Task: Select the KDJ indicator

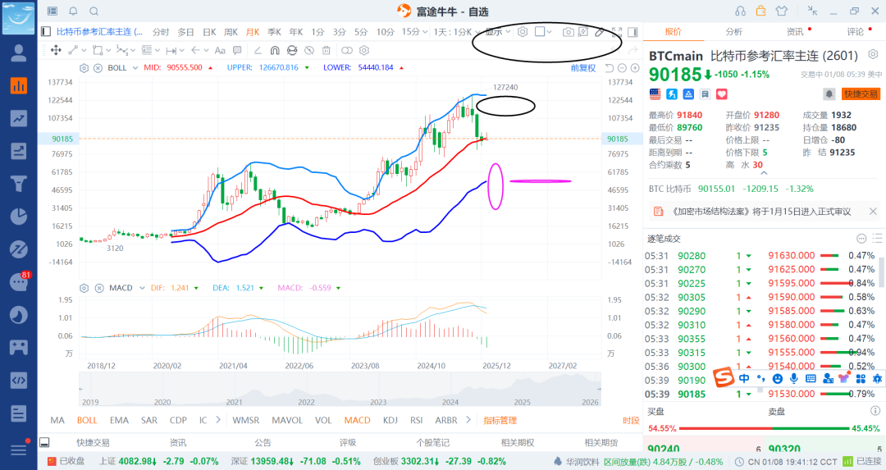Action: (390, 420)
